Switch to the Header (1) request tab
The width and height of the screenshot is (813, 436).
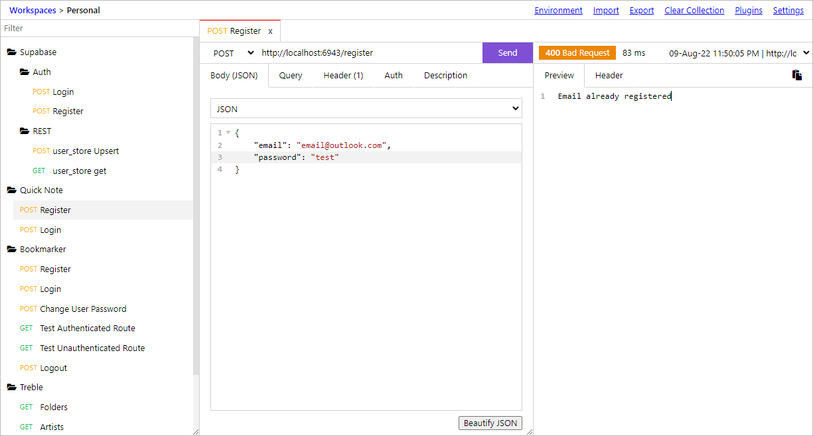[343, 76]
